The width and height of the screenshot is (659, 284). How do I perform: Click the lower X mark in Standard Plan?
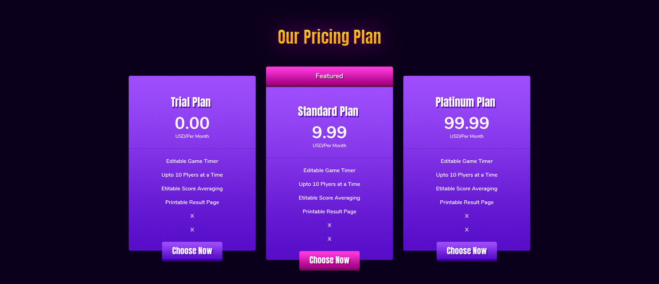(x=329, y=239)
